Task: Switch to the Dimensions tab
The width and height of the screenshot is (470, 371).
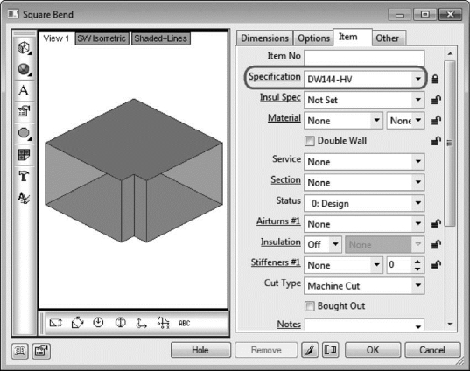Action: pyautogui.click(x=264, y=38)
